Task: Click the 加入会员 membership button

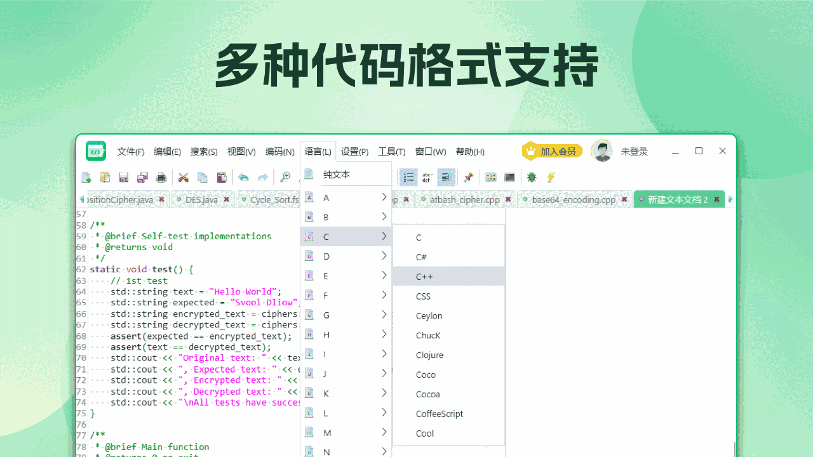Action: pos(552,151)
